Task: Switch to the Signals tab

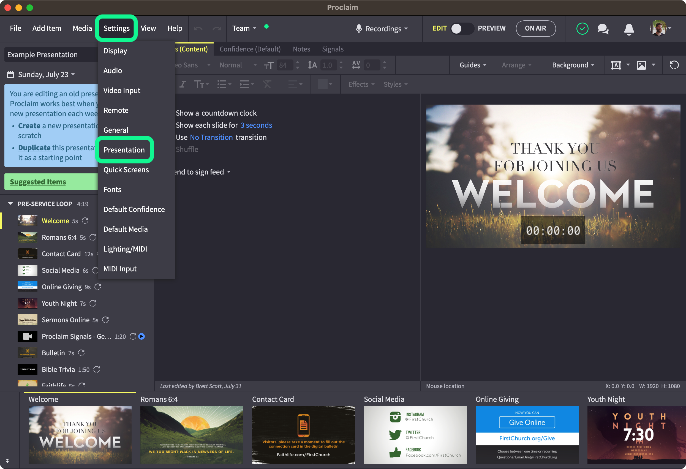Action: [333, 49]
